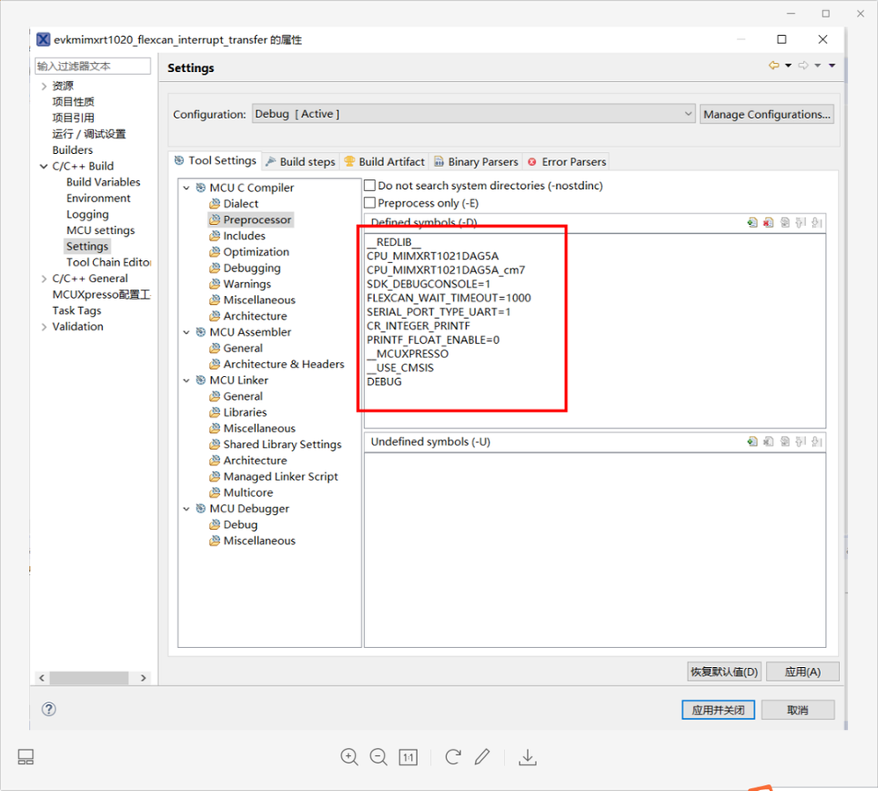
Task: Open Optimization compiler settings
Action: point(256,252)
